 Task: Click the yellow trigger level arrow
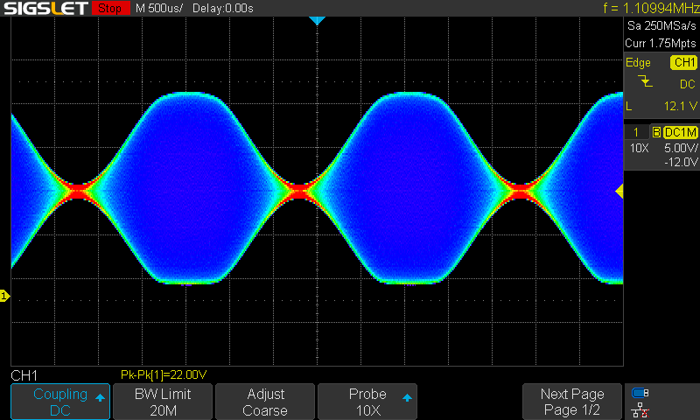click(x=619, y=192)
